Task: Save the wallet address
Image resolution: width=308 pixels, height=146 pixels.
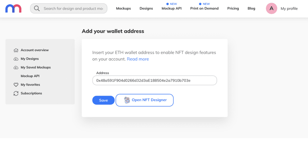Action: 103,100
